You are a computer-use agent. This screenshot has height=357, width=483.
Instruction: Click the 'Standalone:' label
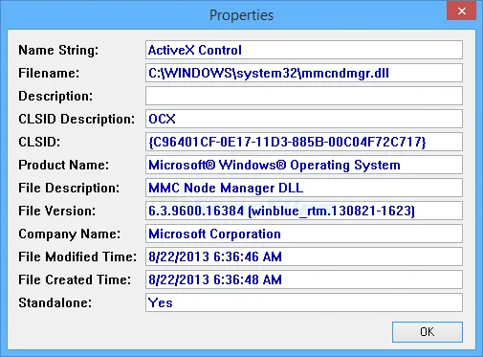[x=55, y=302]
